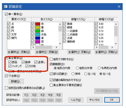Click the green color swatch
126x108 pixels.
click(38, 31)
